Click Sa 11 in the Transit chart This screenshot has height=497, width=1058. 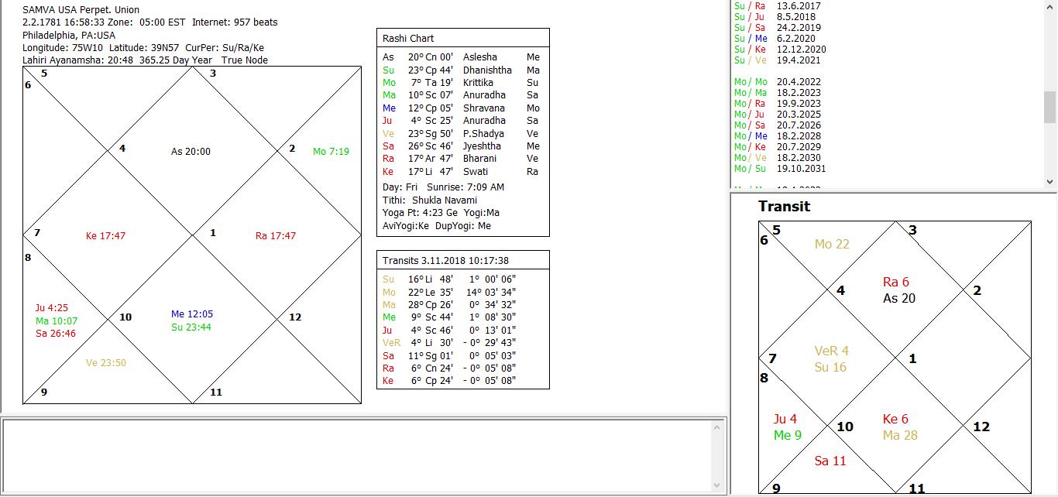click(x=830, y=461)
